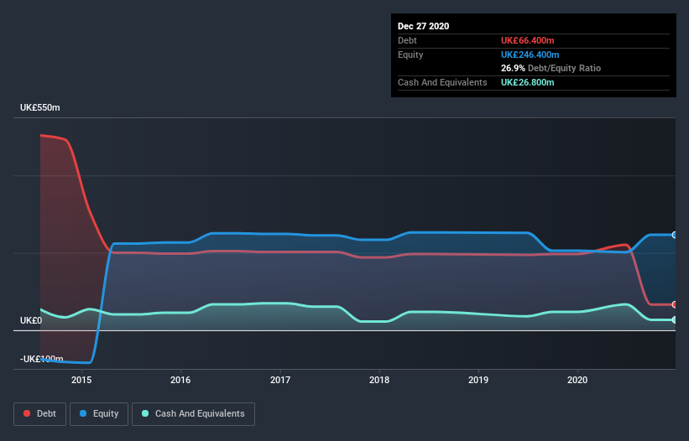The width and height of the screenshot is (689, 441).
Task: Click the red Debt end-point marker
Action: tap(675, 304)
